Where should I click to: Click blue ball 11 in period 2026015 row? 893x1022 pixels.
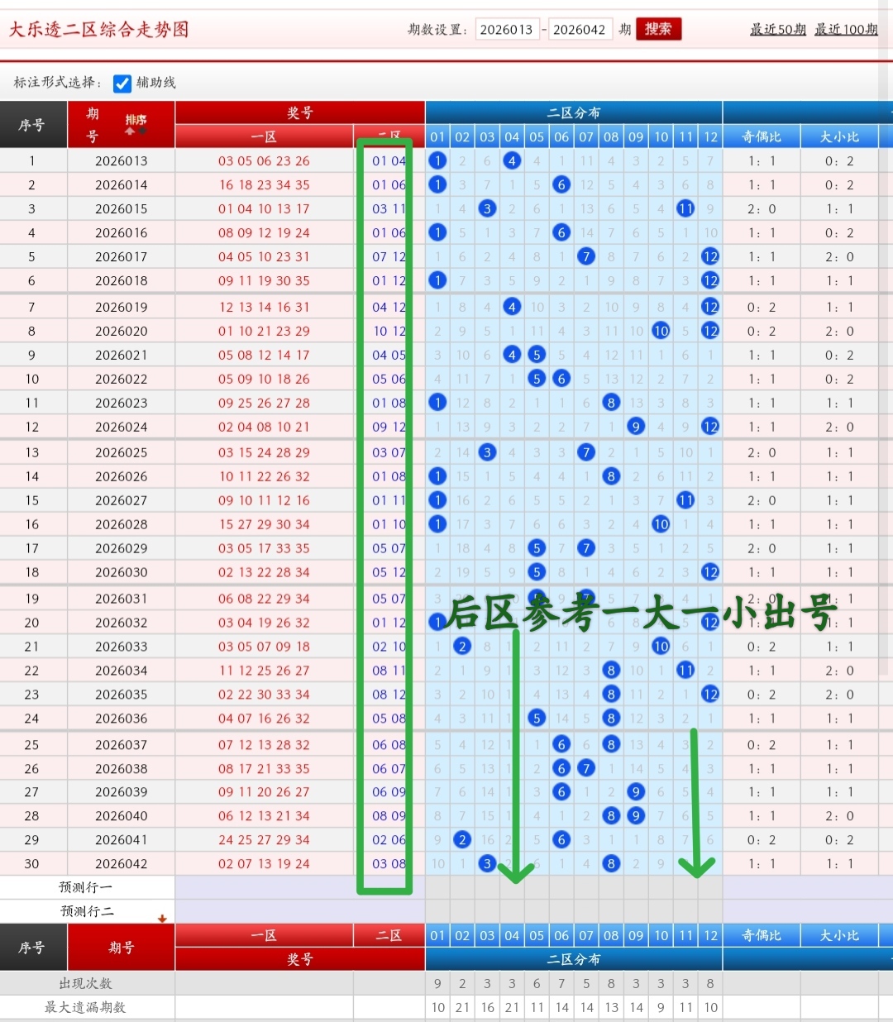tap(685, 209)
